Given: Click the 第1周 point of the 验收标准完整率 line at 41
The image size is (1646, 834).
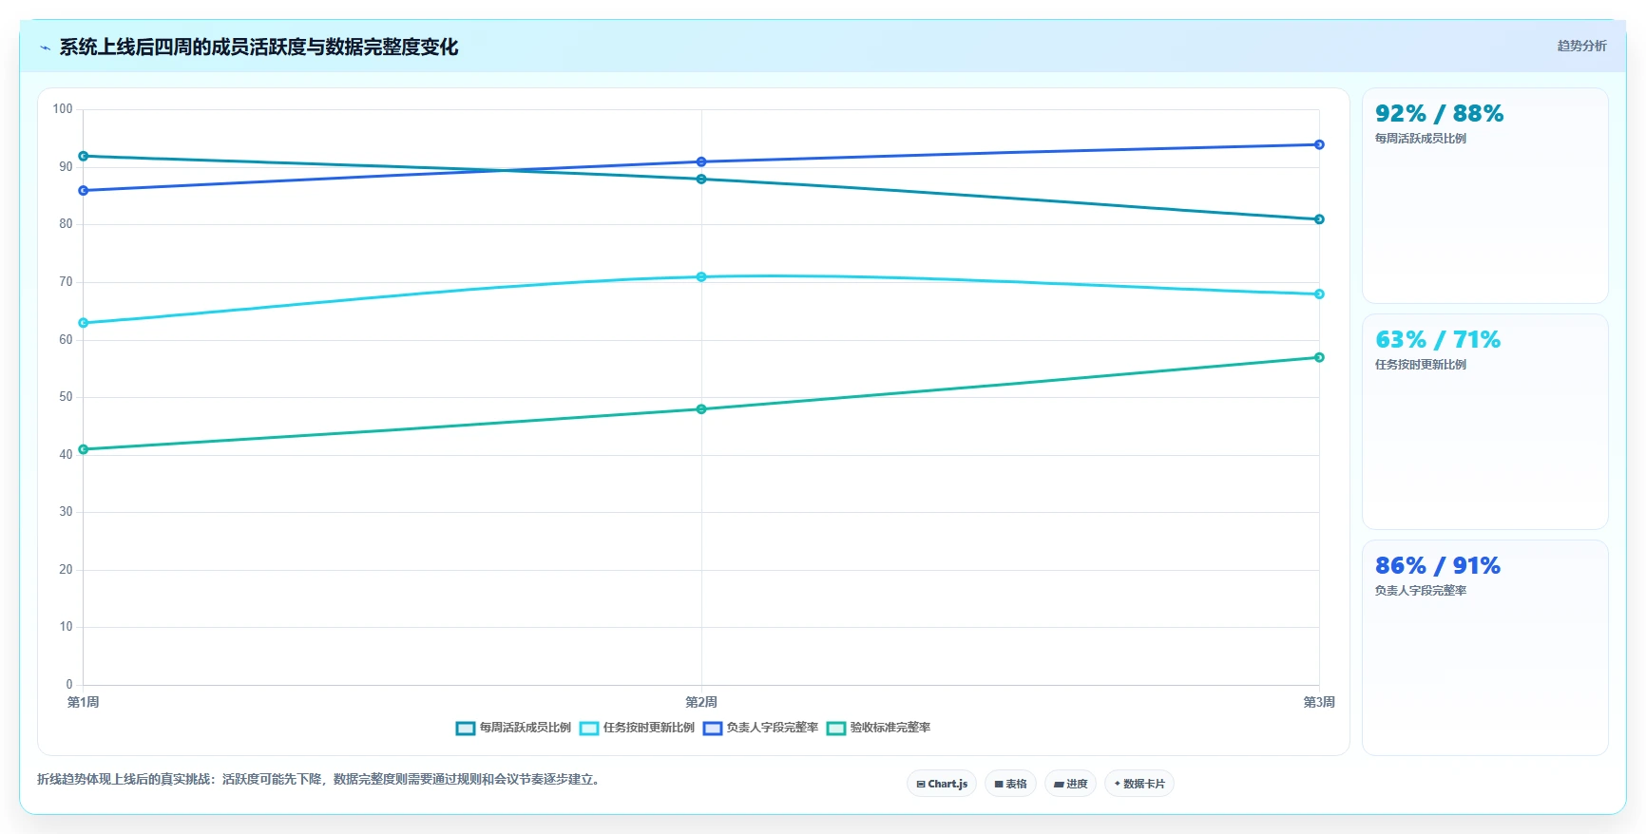Looking at the screenshot, I should point(84,449).
